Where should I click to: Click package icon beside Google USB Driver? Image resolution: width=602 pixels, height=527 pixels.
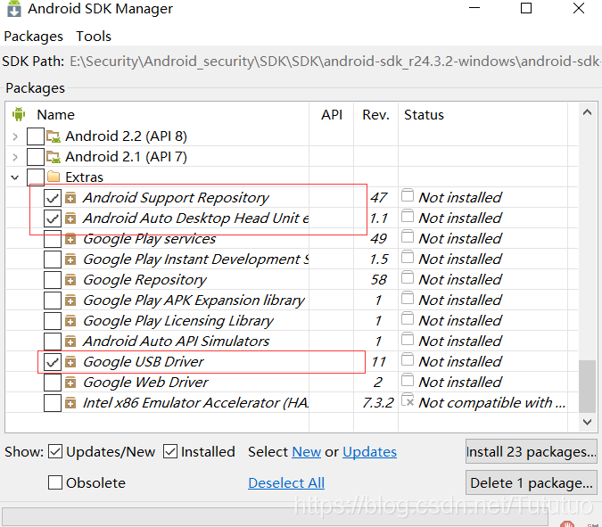click(70, 362)
